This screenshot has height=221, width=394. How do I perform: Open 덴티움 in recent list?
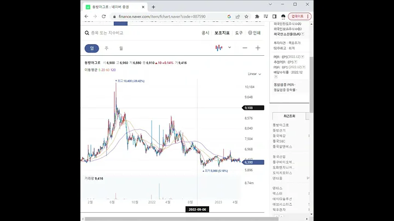pyautogui.click(x=277, y=178)
